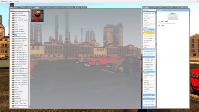The image size is (199, 112).
Task: Click the magnifier icon in NPC search box
Action: pyautogui.click(x=29, y=10)
